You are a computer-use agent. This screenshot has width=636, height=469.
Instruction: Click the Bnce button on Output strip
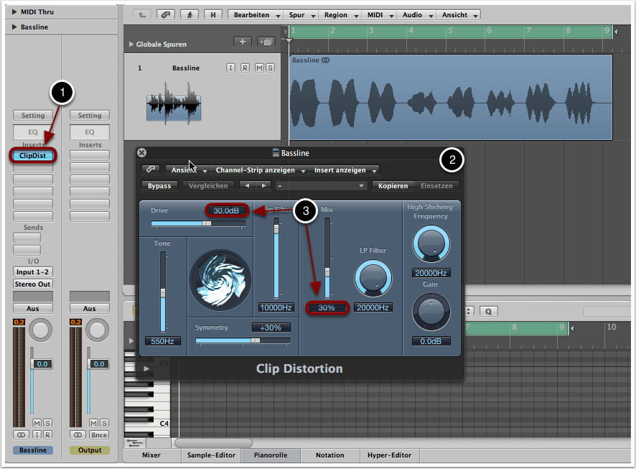pos(99,435)
